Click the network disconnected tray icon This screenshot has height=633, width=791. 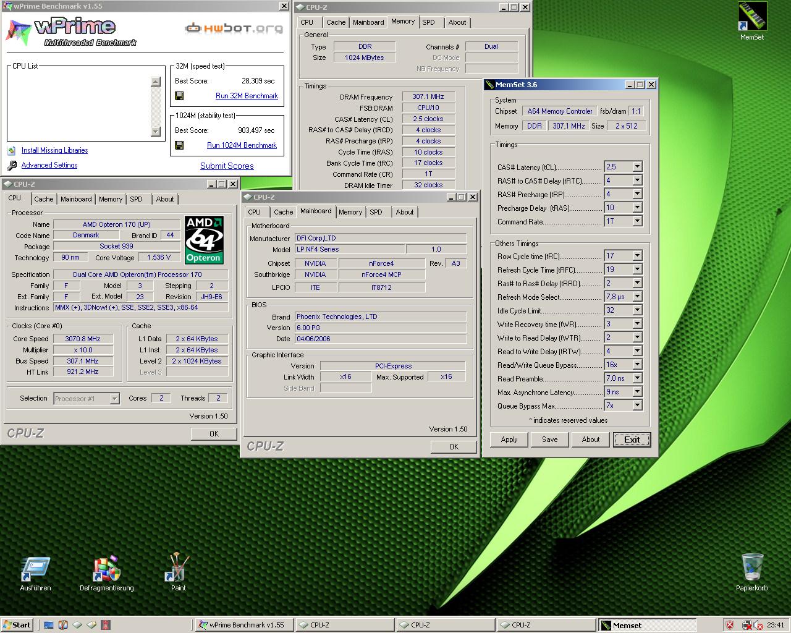click(747, 625)
